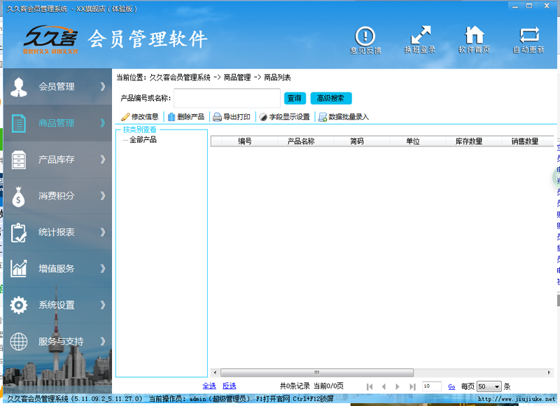Click the 统计报表 clipboard icon

click(x=19, y=232)
